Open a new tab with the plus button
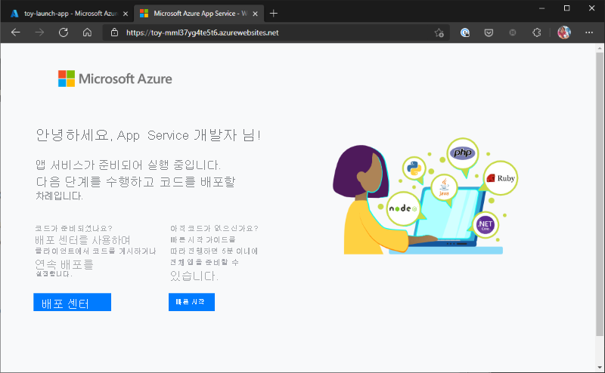 (x=274, y=14)
